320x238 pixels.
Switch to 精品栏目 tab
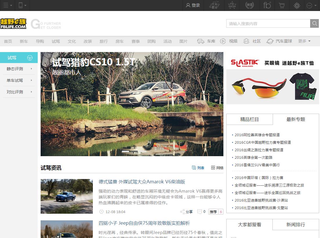[x=250, y=119]
